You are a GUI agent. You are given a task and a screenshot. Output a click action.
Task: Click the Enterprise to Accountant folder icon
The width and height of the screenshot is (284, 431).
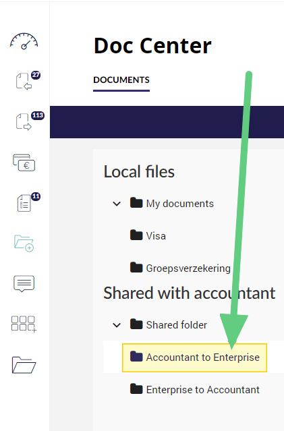tap(136, 389)
